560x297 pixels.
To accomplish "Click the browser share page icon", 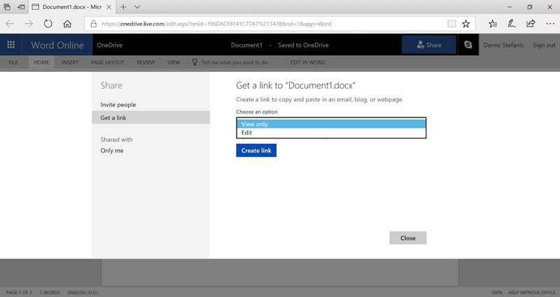I will [x=531, y=24].
